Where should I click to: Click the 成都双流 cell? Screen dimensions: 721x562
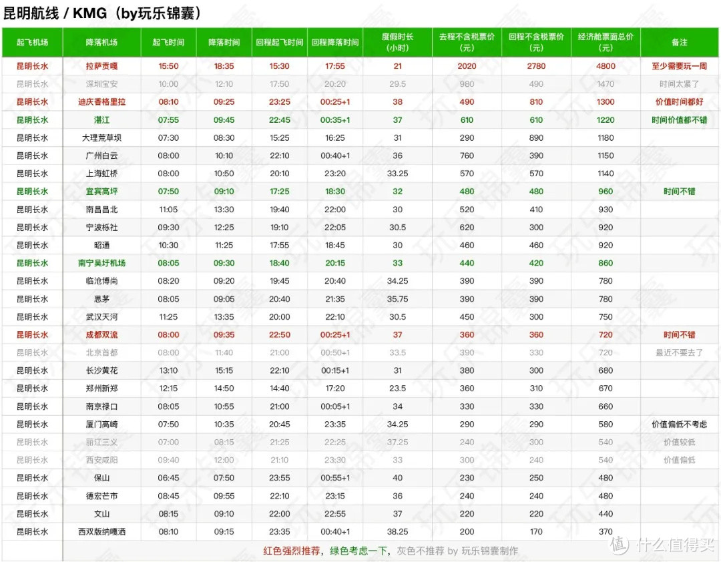tap(101, 335)
